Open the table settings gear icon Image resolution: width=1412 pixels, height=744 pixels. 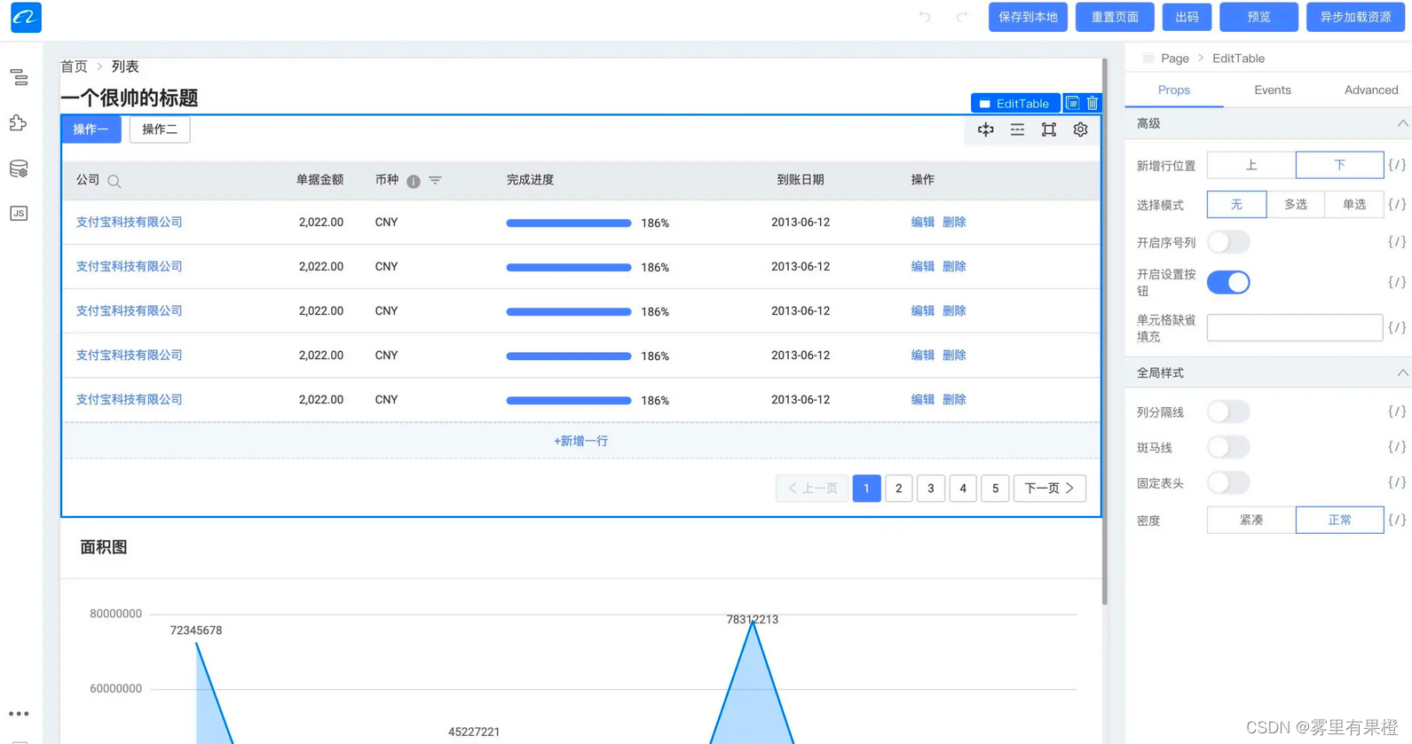tap(1080, 129)
